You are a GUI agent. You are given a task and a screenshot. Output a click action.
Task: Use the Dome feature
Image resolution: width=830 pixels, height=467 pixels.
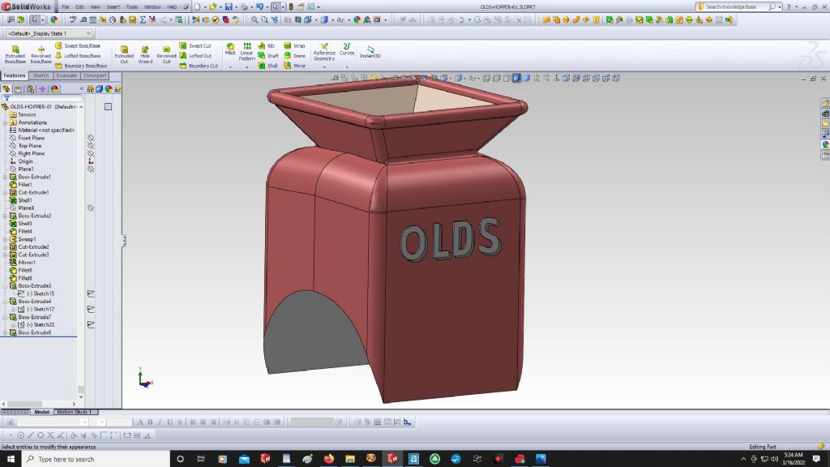pos(294,56)
